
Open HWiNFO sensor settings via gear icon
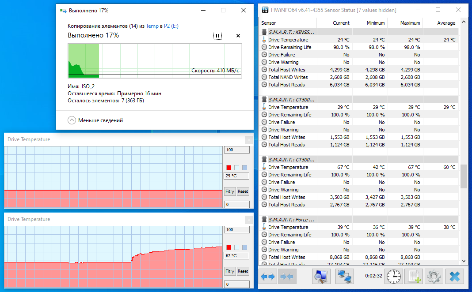434,276
